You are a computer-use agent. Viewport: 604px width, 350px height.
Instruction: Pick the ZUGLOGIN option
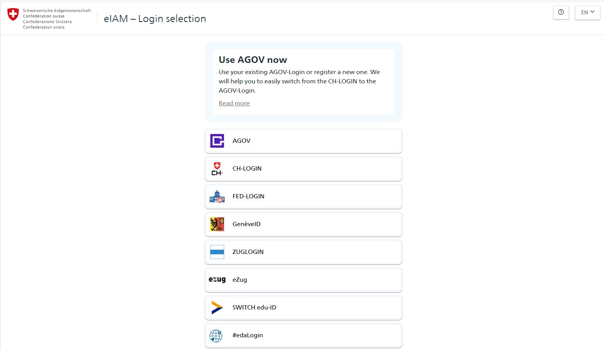click(304, 252)
